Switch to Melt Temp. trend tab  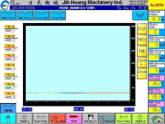point(24,16)
